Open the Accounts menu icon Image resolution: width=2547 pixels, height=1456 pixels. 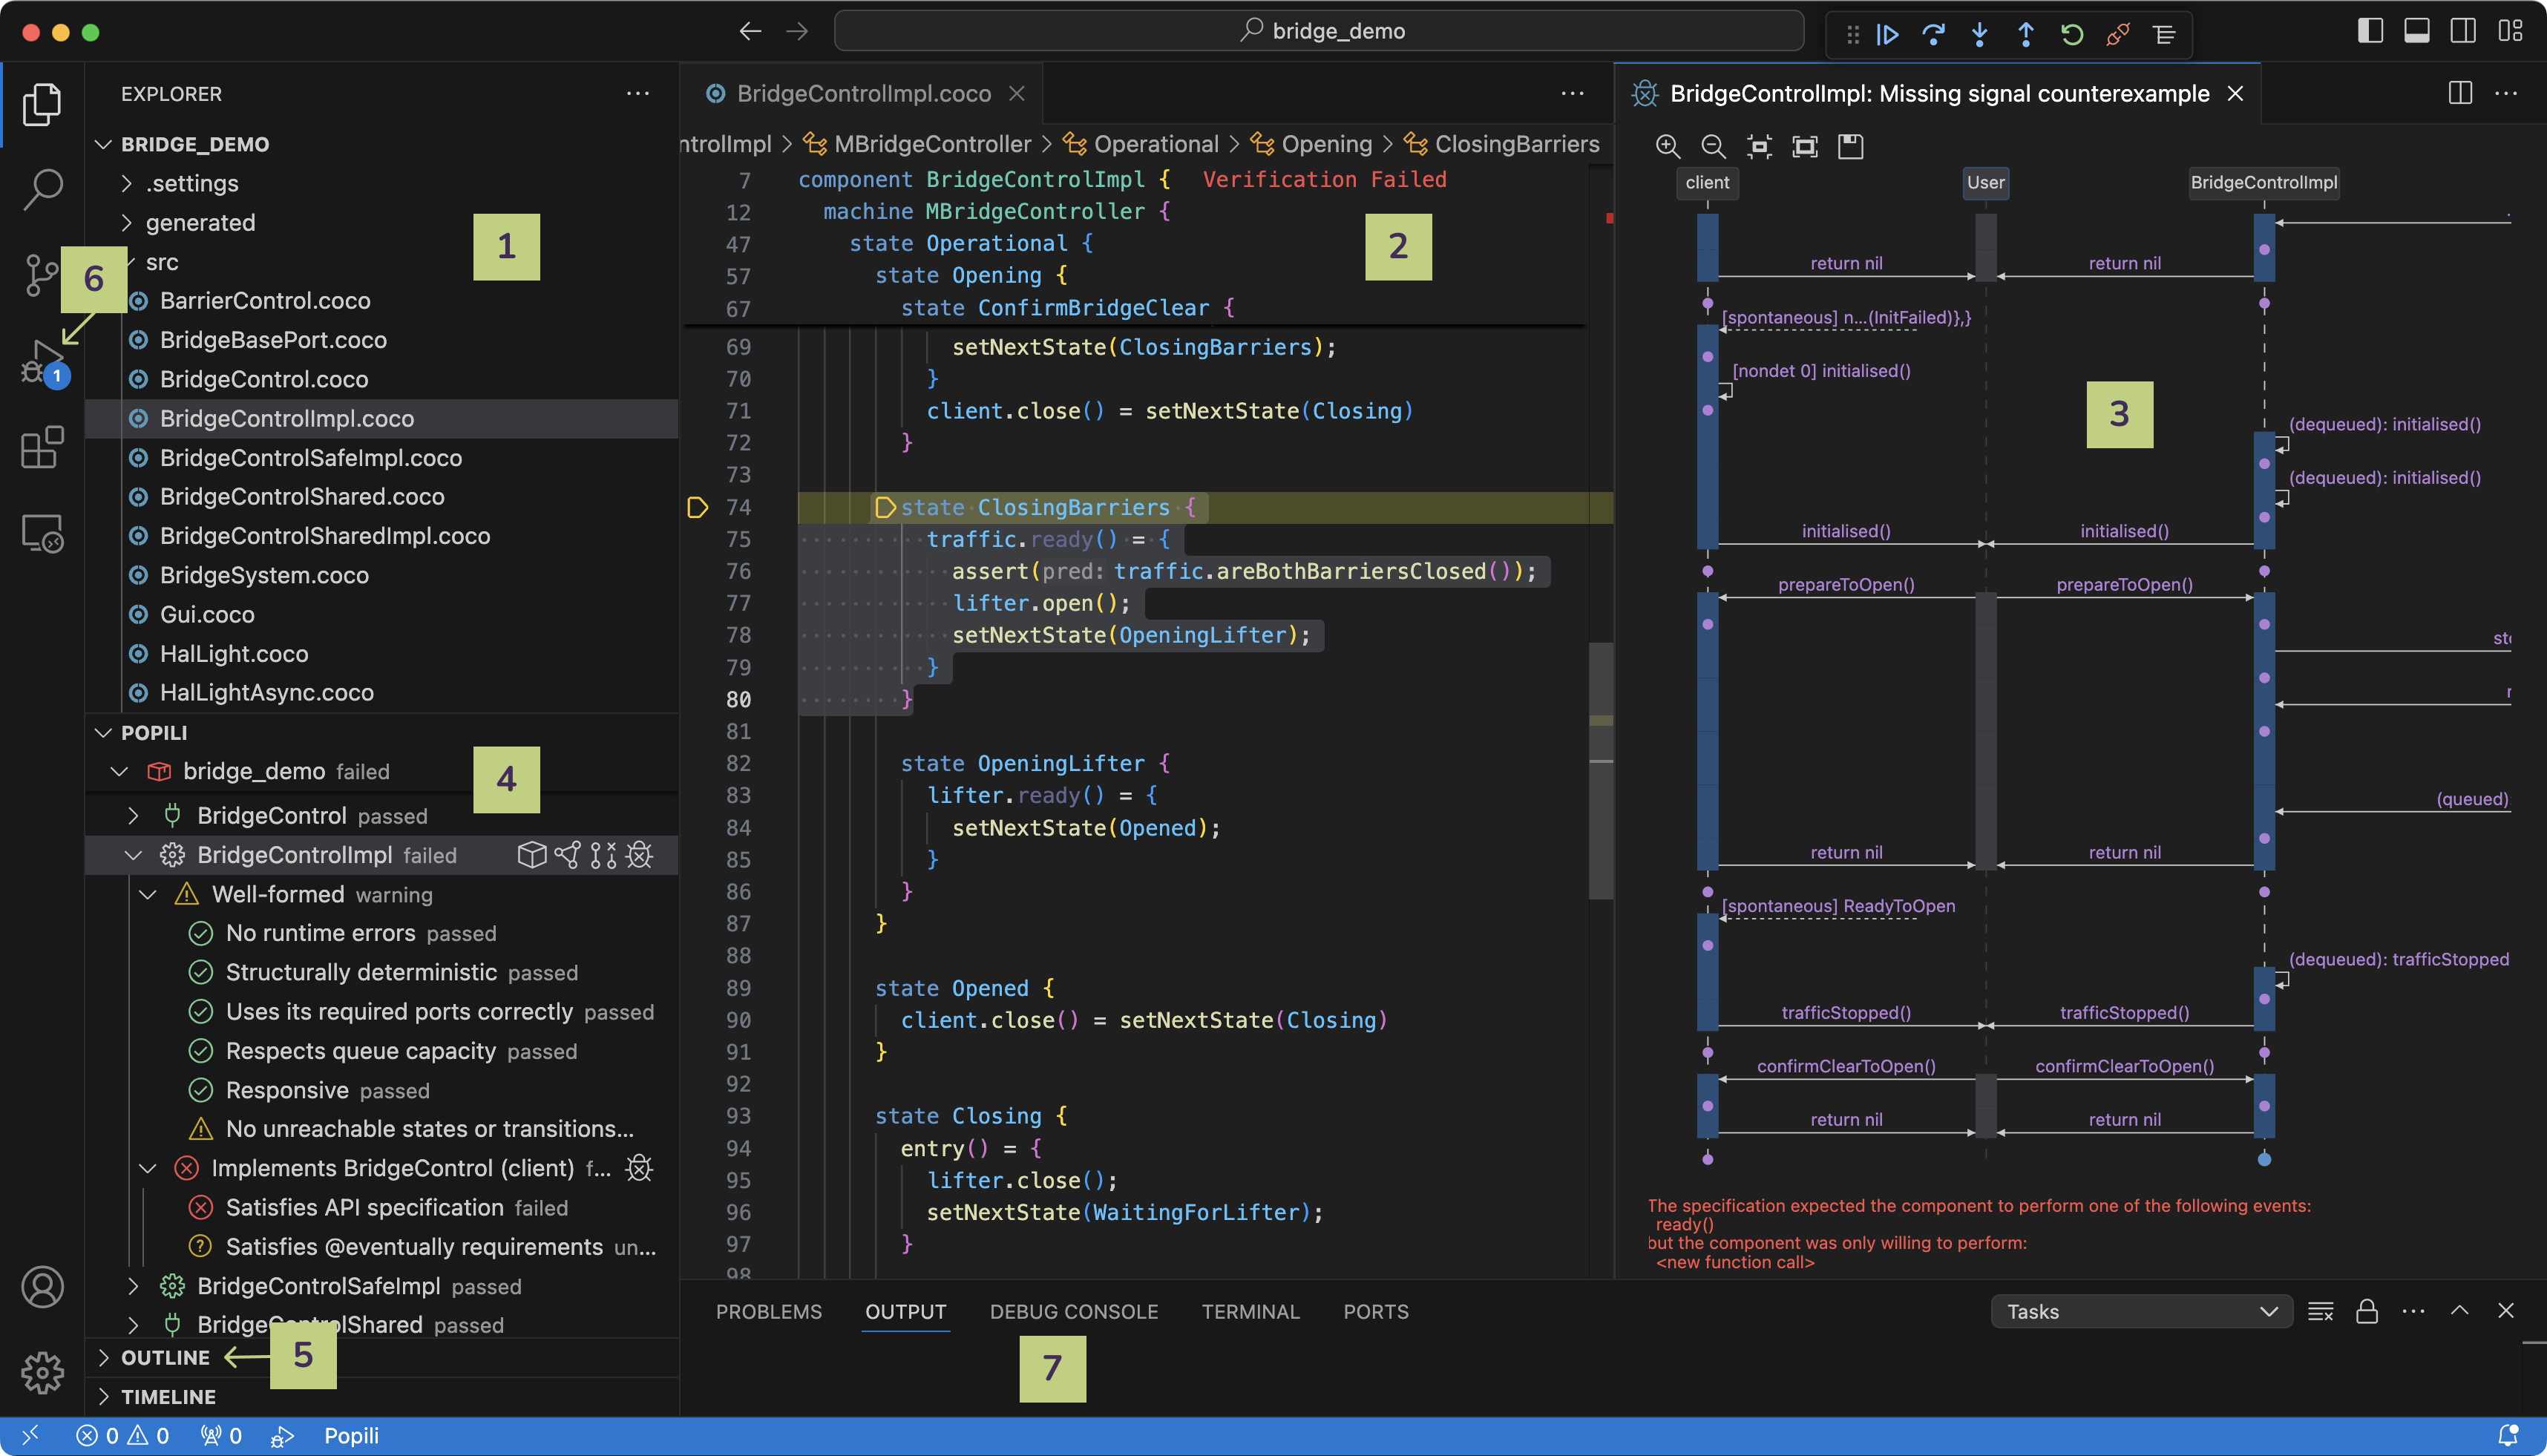[x=42, y=1287]
